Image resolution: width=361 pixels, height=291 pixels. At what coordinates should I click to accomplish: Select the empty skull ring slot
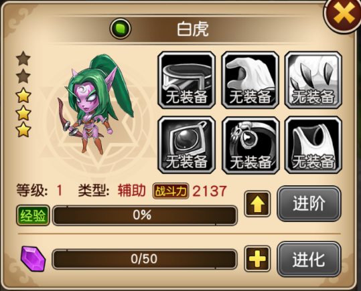[x=250, y=145]
